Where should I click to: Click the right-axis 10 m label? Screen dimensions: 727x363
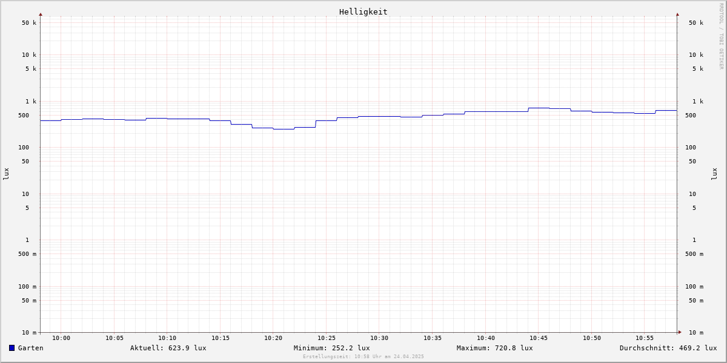696,333
